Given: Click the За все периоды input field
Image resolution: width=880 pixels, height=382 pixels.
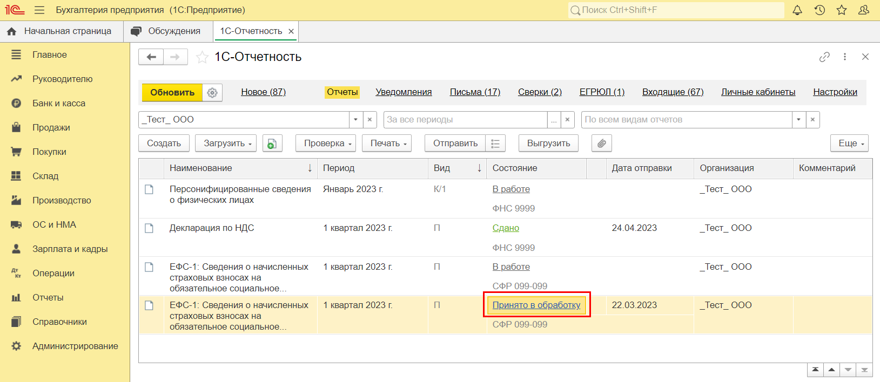Looking at the screenshot, I should coord(466,120).
